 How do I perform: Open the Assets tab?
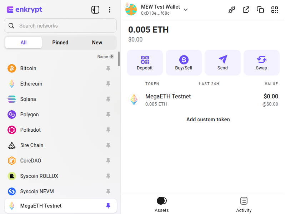coord(162,205)
